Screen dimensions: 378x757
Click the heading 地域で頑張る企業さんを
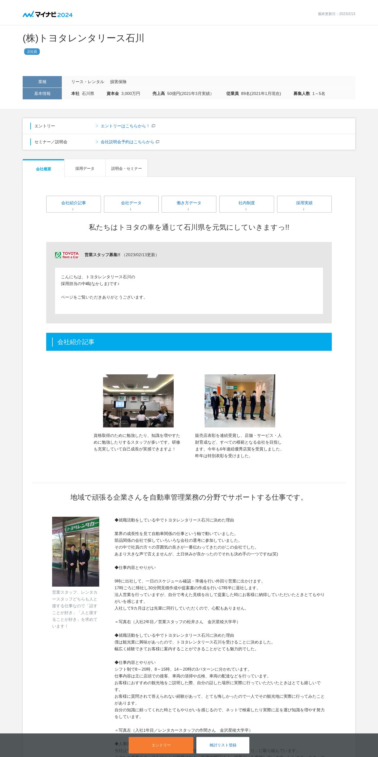(x=189, y=497)
